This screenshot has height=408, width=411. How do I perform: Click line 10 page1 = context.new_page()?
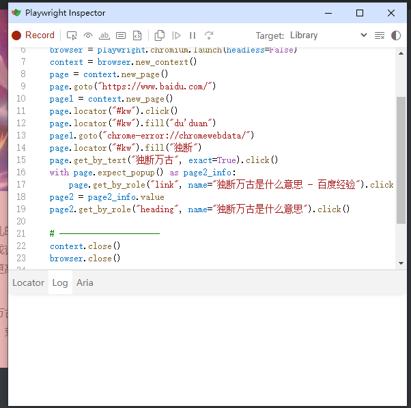(x=111, y=99)
